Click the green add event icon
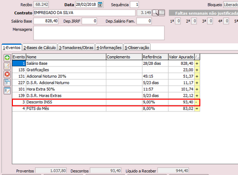This screenshot has height=175, width=238. (7, 58)
